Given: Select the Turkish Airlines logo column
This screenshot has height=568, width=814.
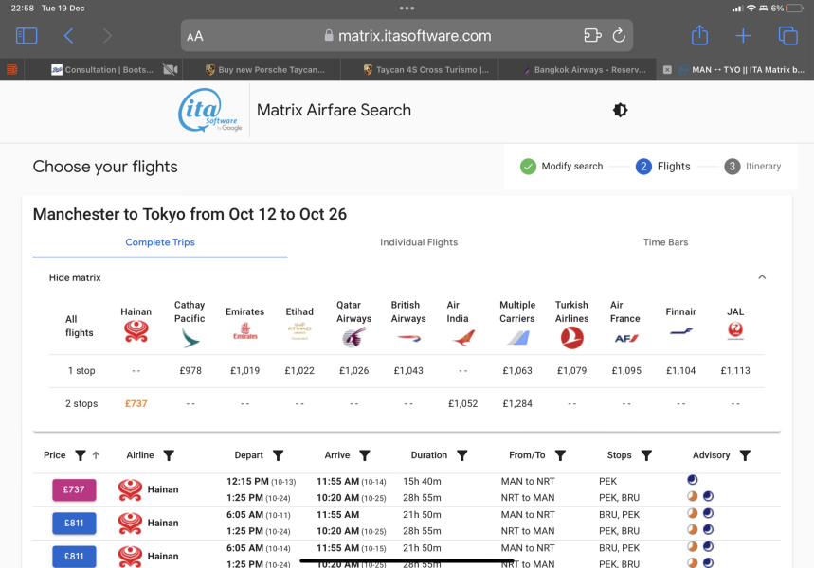Looking at the screenshot, I should pyautogui.click(x=572, y=338).
